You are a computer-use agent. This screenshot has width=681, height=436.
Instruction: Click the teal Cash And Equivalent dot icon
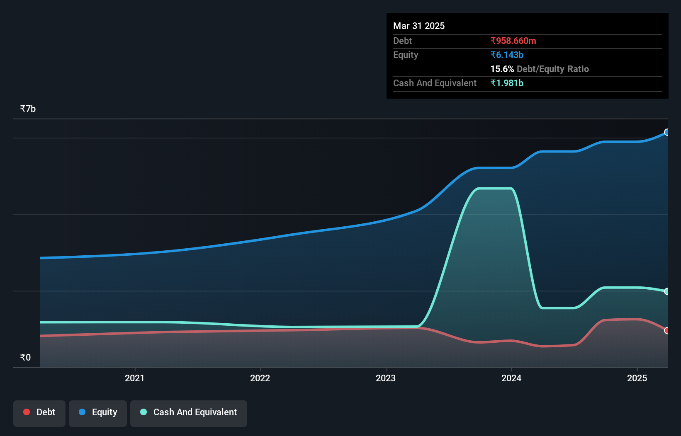coord(143,412)
